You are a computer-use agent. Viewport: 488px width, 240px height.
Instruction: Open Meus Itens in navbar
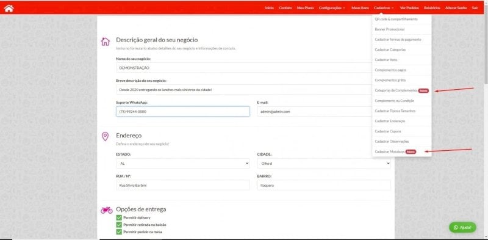[360, 8]
